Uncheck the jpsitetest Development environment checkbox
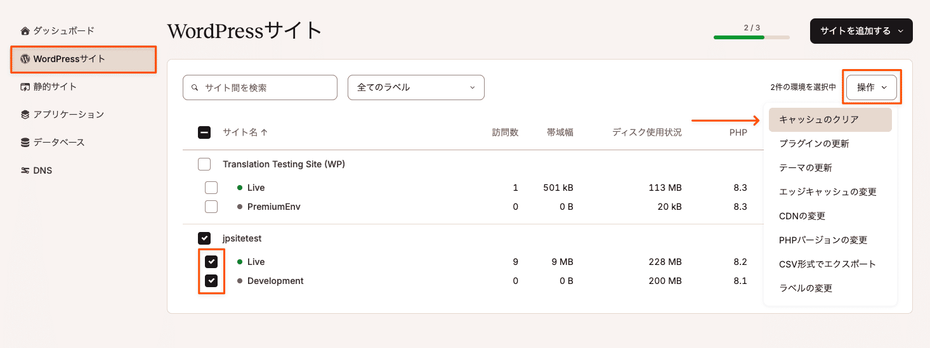930x348 pixels. pos(211,281)
